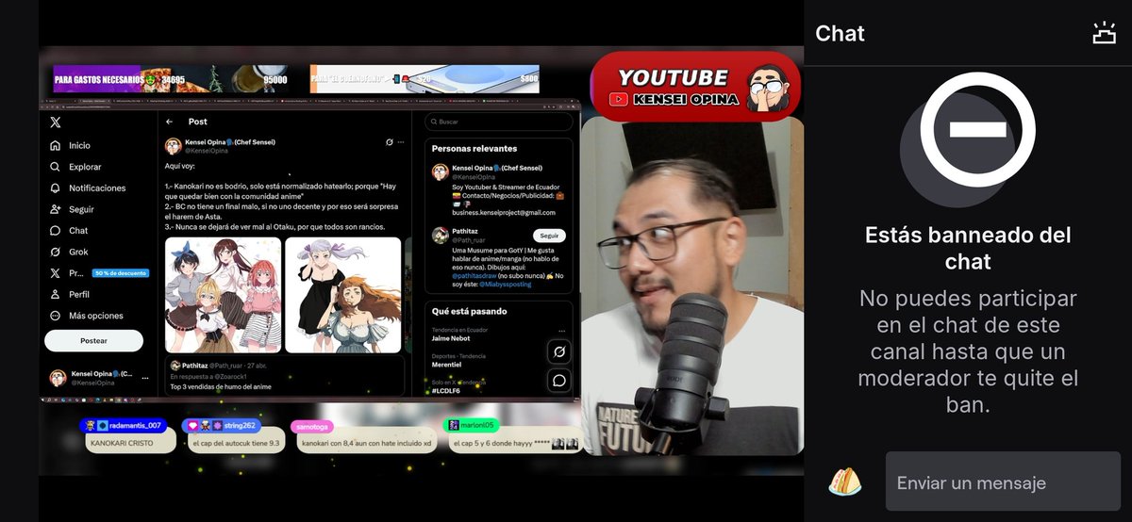Image resolution: width=1132 pixels, height=522 pixels.
Task: Click the @Miabyssposting link in bio
Action: click(505, 284)
